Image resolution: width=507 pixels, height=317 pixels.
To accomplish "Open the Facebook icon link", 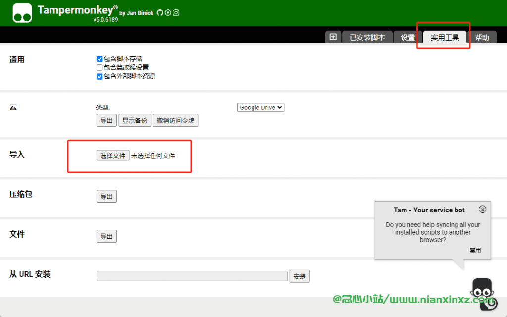I will click(x=168, y=13).
